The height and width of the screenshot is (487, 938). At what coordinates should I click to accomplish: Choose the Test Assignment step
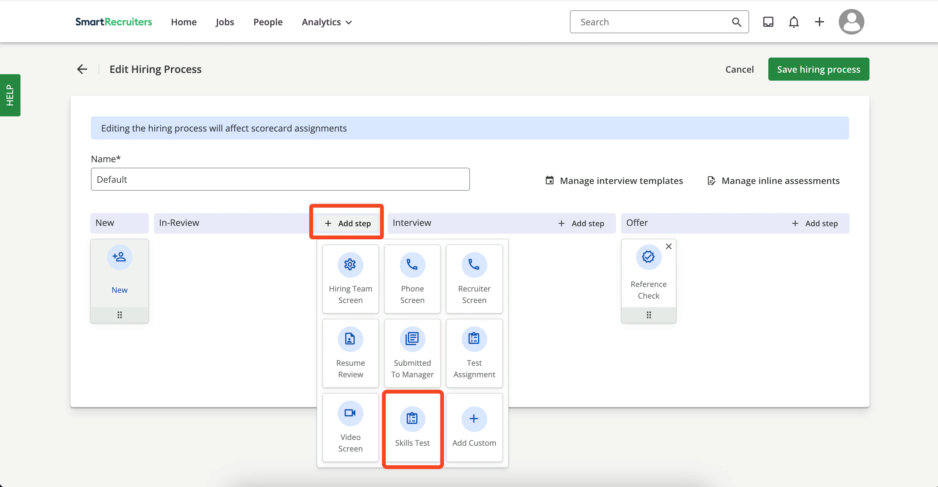pyautogui.click(x=474, y=353)
